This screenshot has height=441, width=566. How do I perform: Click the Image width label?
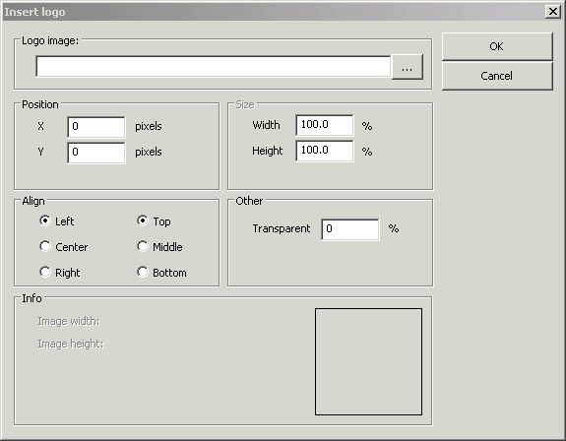pyautogui.click(x=69, y=321)
